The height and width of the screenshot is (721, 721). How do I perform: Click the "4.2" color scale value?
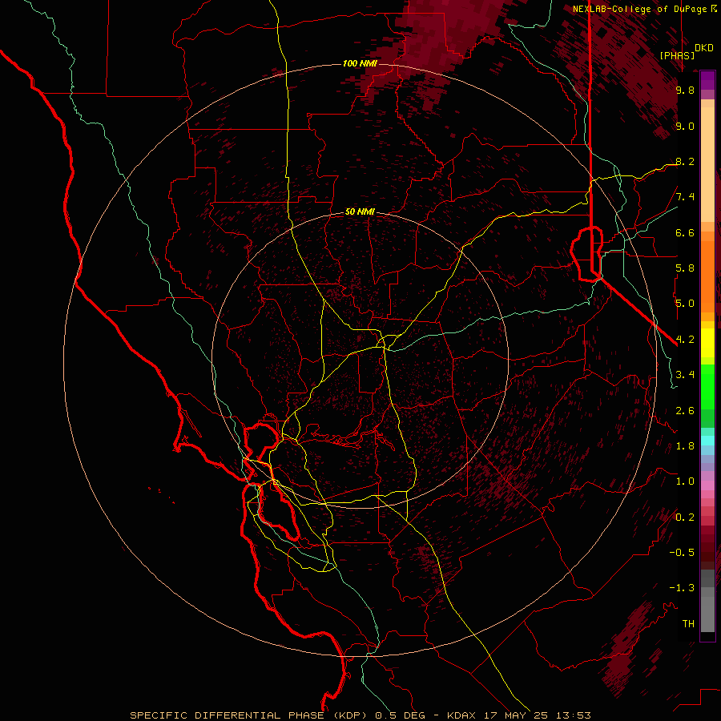pos(685,340)
